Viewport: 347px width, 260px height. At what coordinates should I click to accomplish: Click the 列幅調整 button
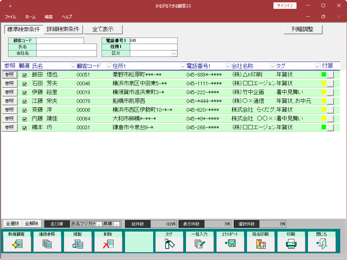pos(303,29)
